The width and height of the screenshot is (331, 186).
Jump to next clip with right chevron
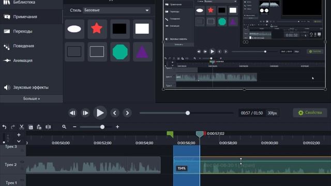127,113
